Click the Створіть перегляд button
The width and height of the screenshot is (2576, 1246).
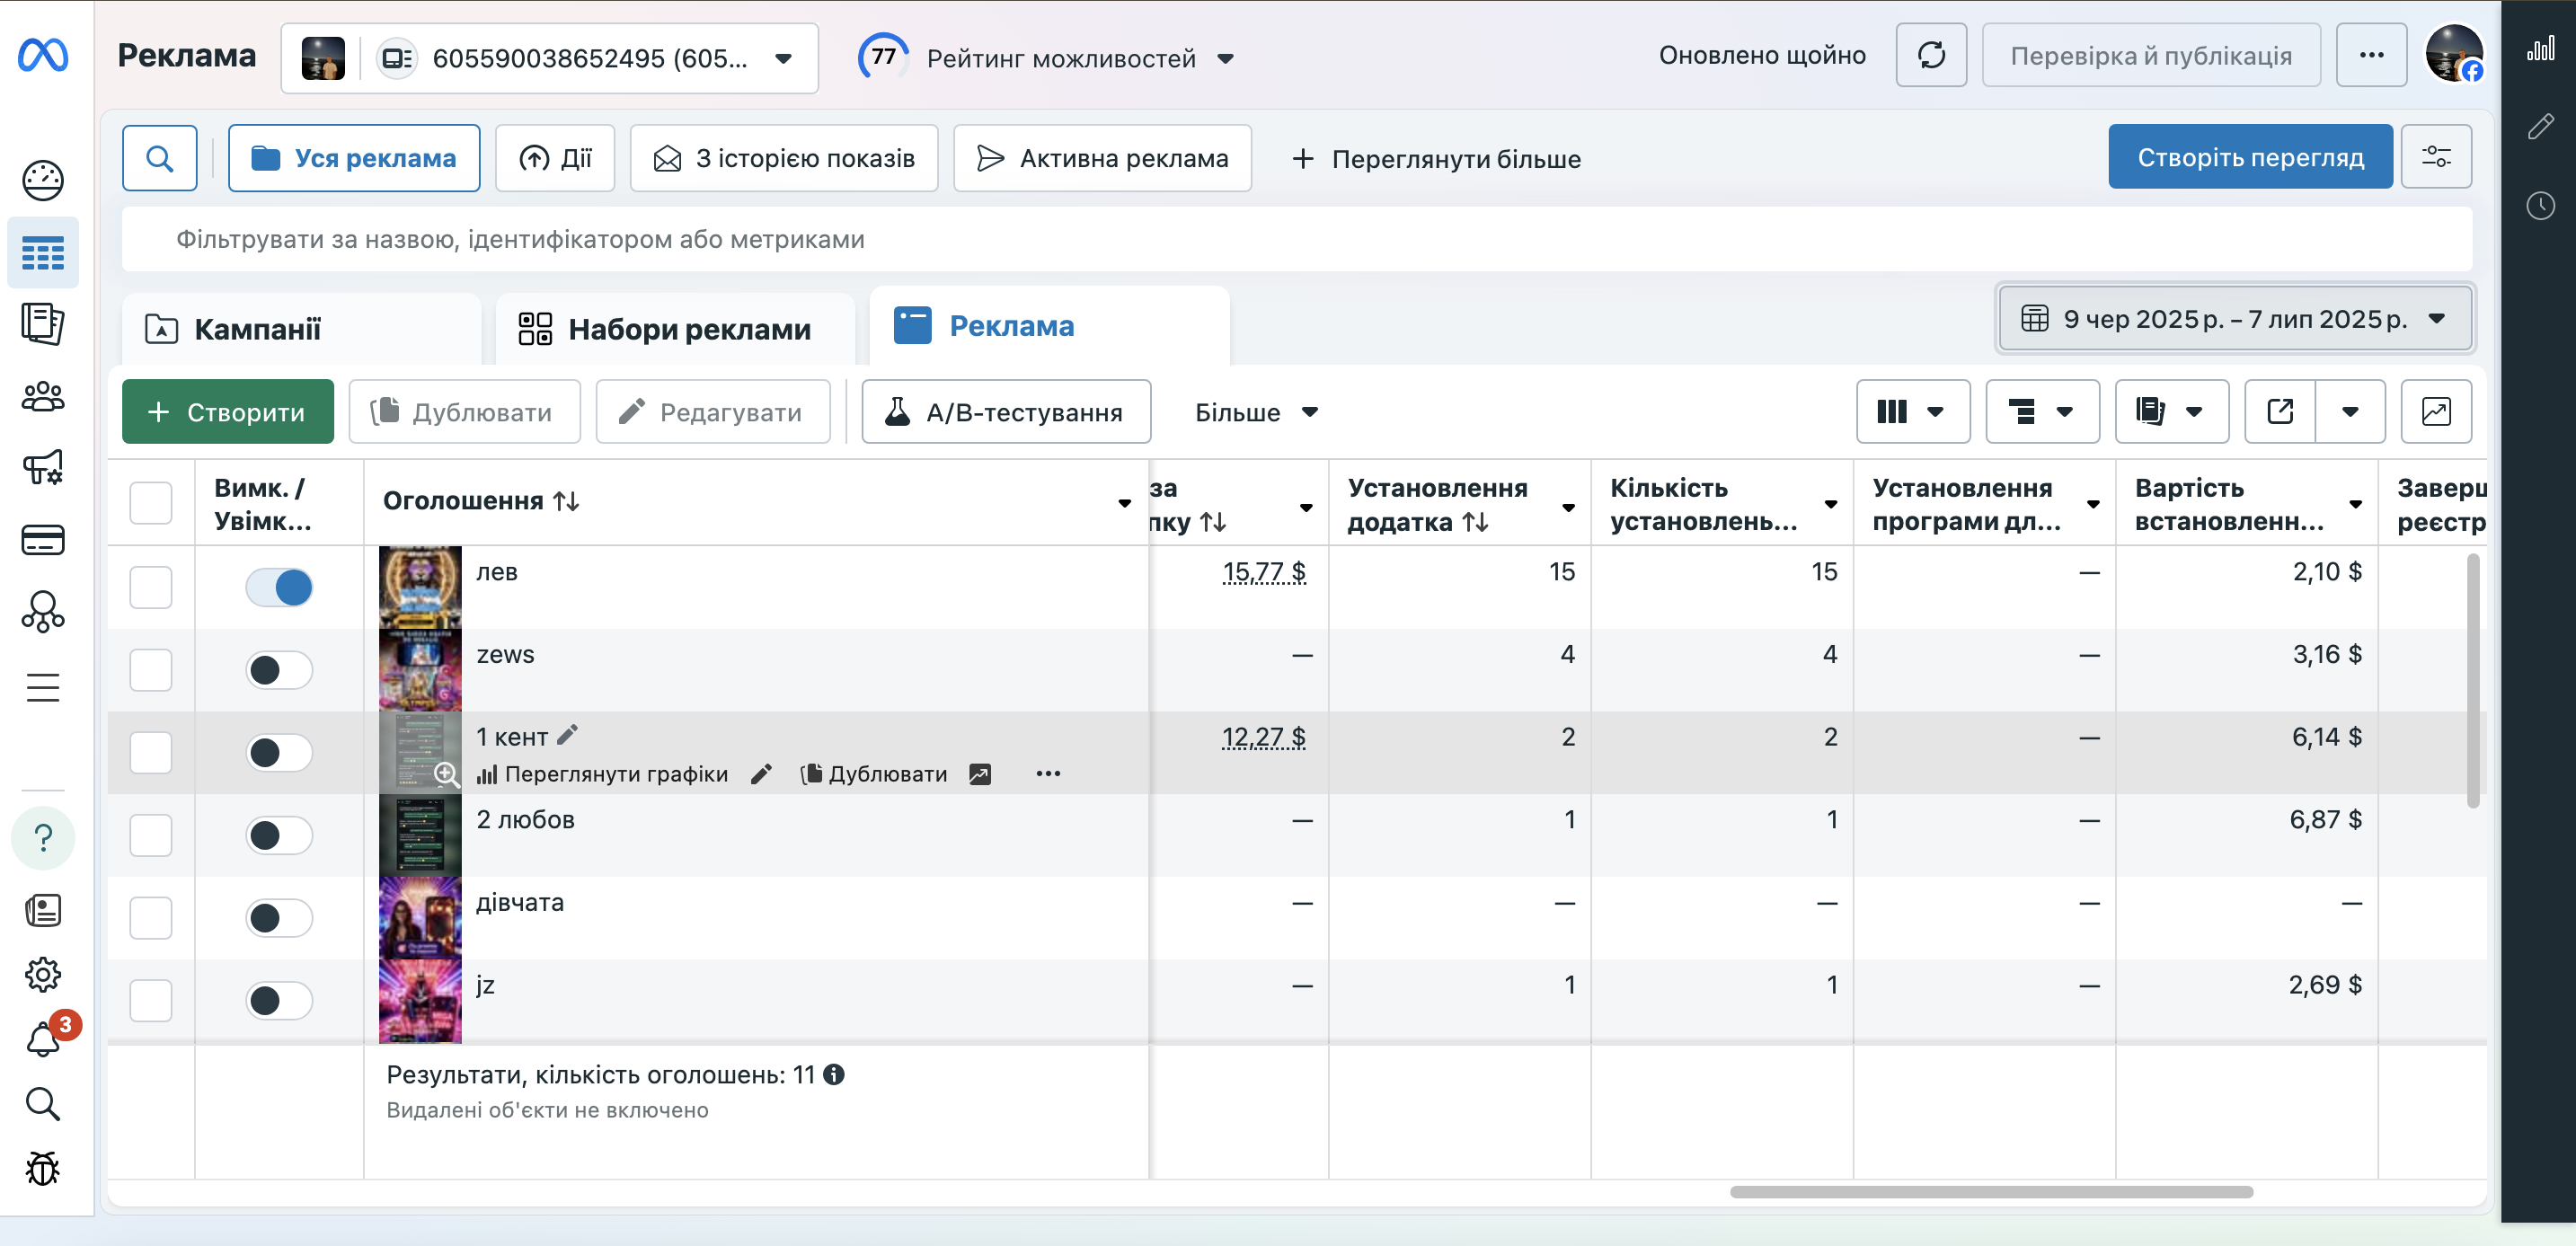pyautogui.click(x=2250, y=157)
